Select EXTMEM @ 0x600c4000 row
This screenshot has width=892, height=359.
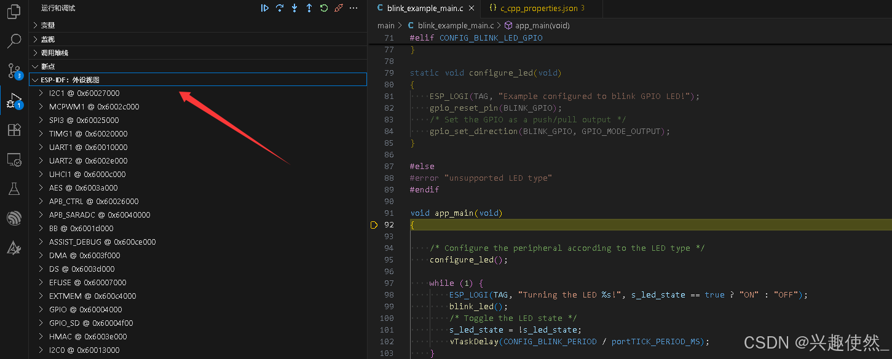pos(198,296)
